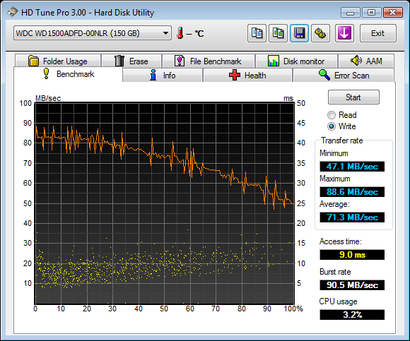410x341 pixels.
Task: Go to the Folder Usage tab
Action: (58, 61)
